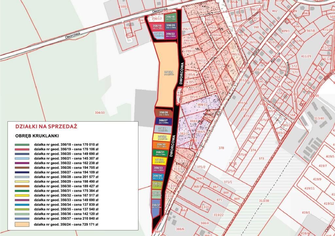The width and height of the screenshot is (335, 236).
Task: Click the red plot labeled 356/19
Action: 157,27
